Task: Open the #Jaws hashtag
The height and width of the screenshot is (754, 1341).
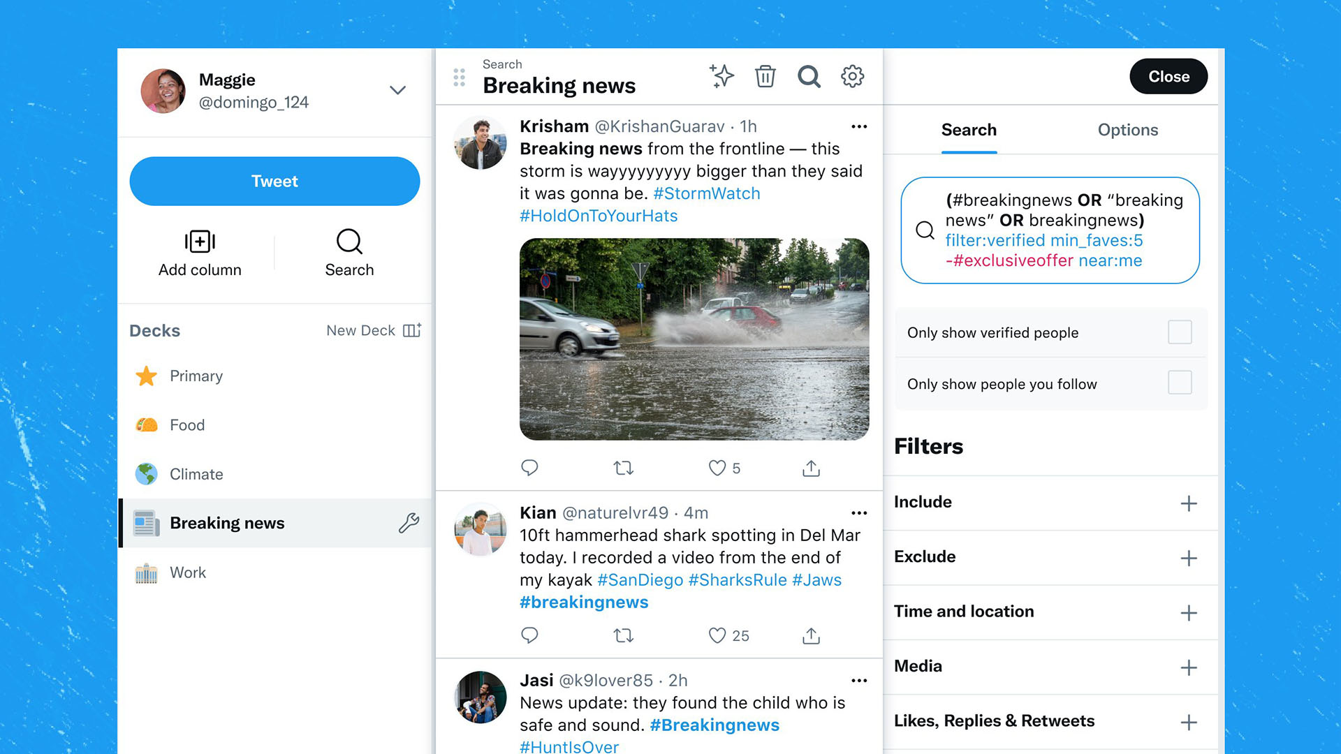Action: 816,580
